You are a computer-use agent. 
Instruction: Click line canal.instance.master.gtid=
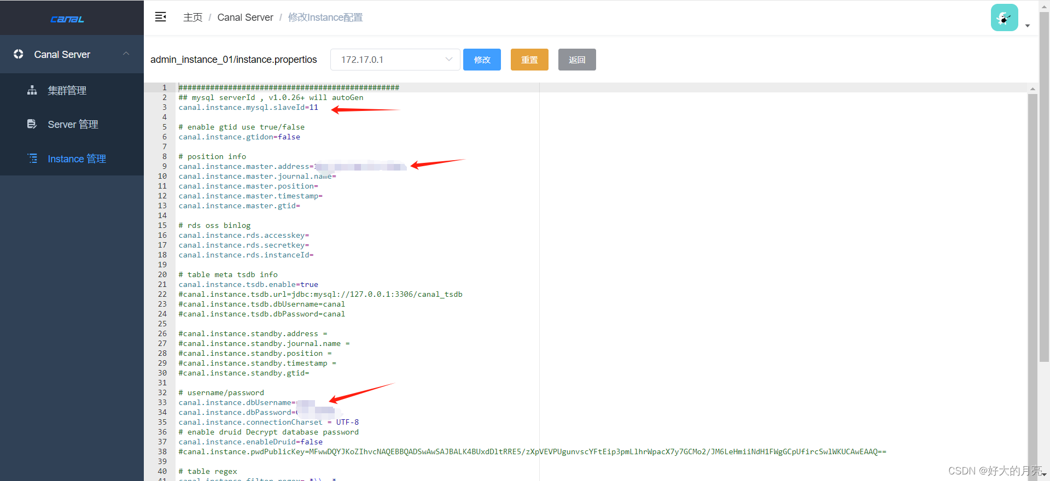239,206
